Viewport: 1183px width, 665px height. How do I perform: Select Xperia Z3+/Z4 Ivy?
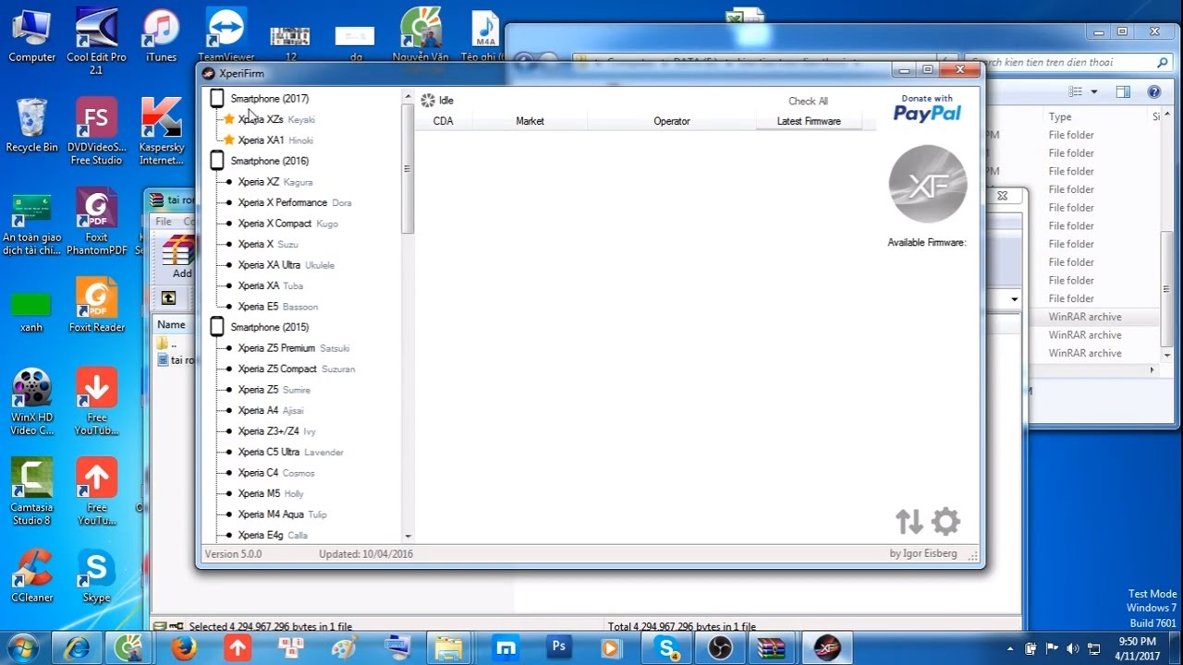(276, 431)
